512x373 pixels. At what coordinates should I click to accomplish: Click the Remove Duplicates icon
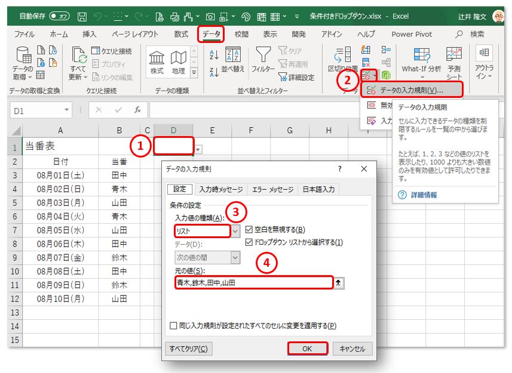pyautogui.click(x=366, y=62)
